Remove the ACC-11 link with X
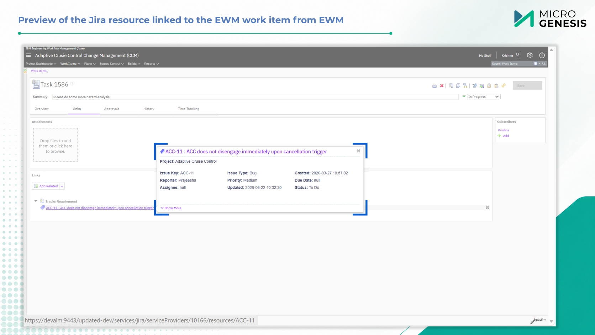This screenshot has width=595, height=335. (488, 208)
